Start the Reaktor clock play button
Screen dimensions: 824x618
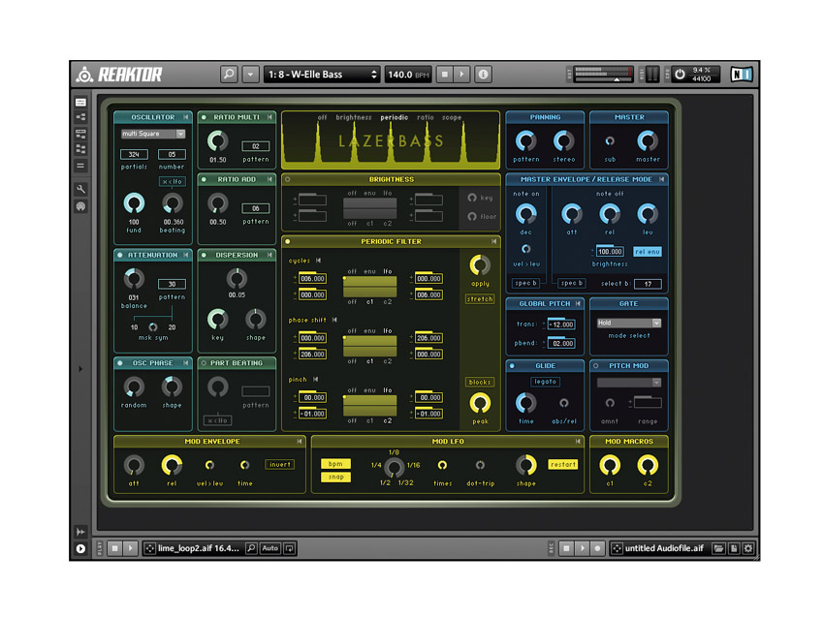(461, 75)
